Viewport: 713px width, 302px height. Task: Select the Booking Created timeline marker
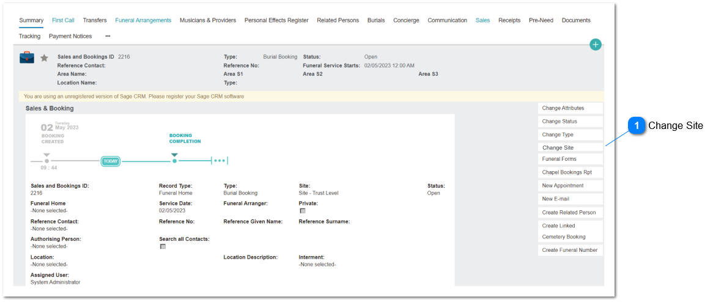tap(46, 158)
